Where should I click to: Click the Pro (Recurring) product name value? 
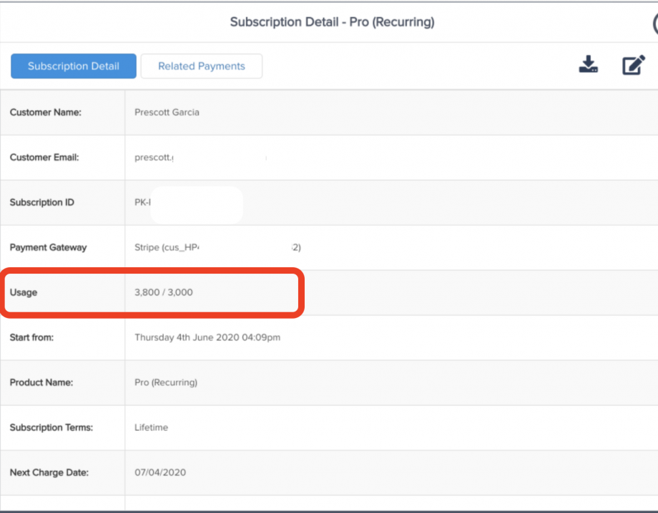[x=166, y=382]
